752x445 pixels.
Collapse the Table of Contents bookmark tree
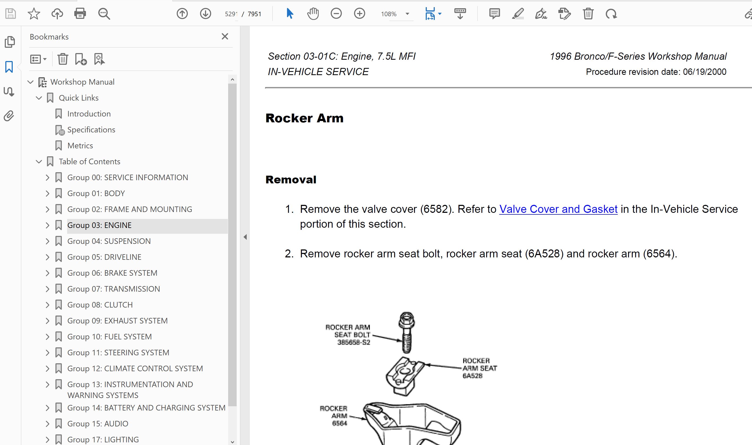39,162
